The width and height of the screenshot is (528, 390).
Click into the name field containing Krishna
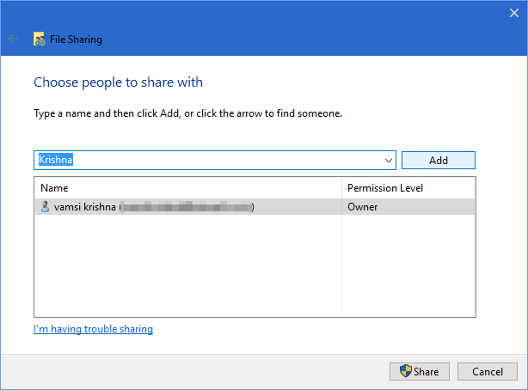tap(206, 161)
